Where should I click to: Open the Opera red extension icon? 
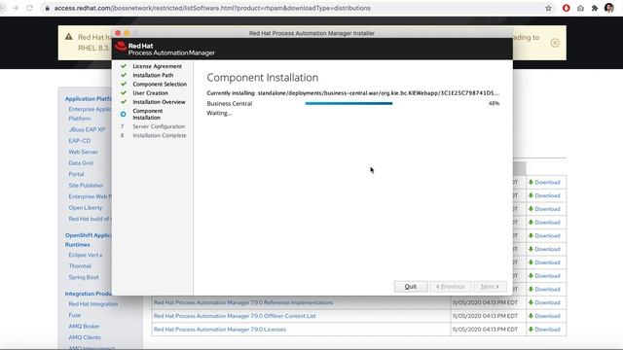pos(567,8)
